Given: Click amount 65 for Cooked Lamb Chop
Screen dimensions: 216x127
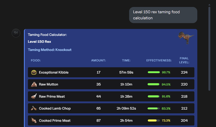Looking at the screenshot, I should [99, 109].
